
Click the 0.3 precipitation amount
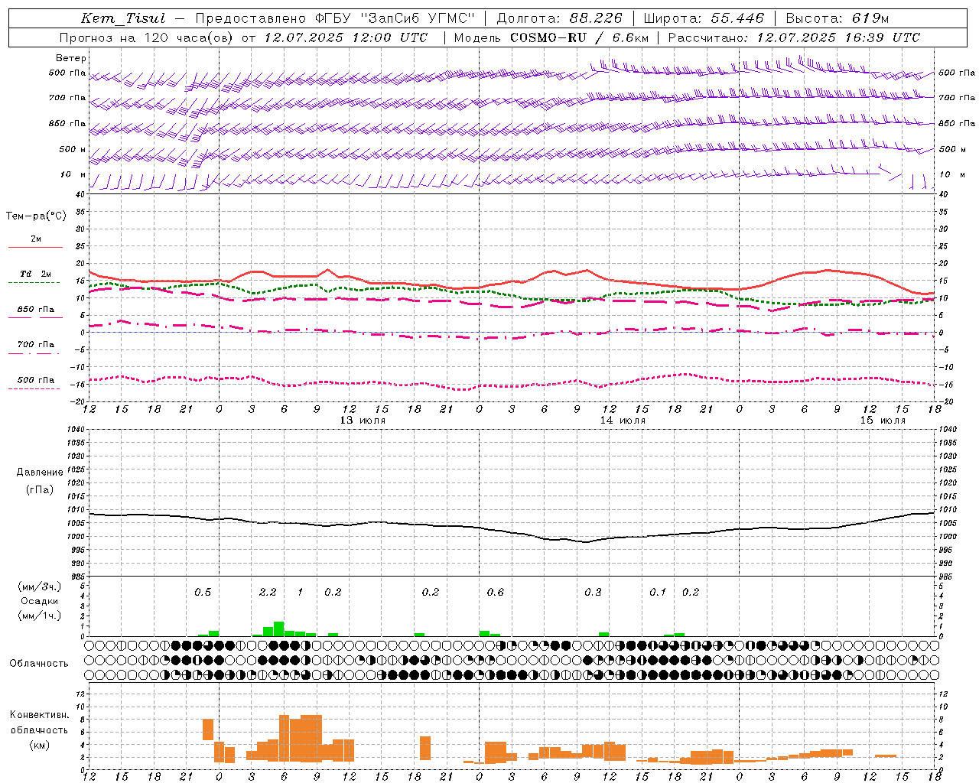[593, 592]
